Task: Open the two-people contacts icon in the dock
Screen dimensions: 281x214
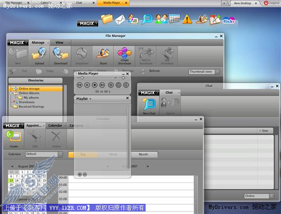Action: tap(161, 19)
